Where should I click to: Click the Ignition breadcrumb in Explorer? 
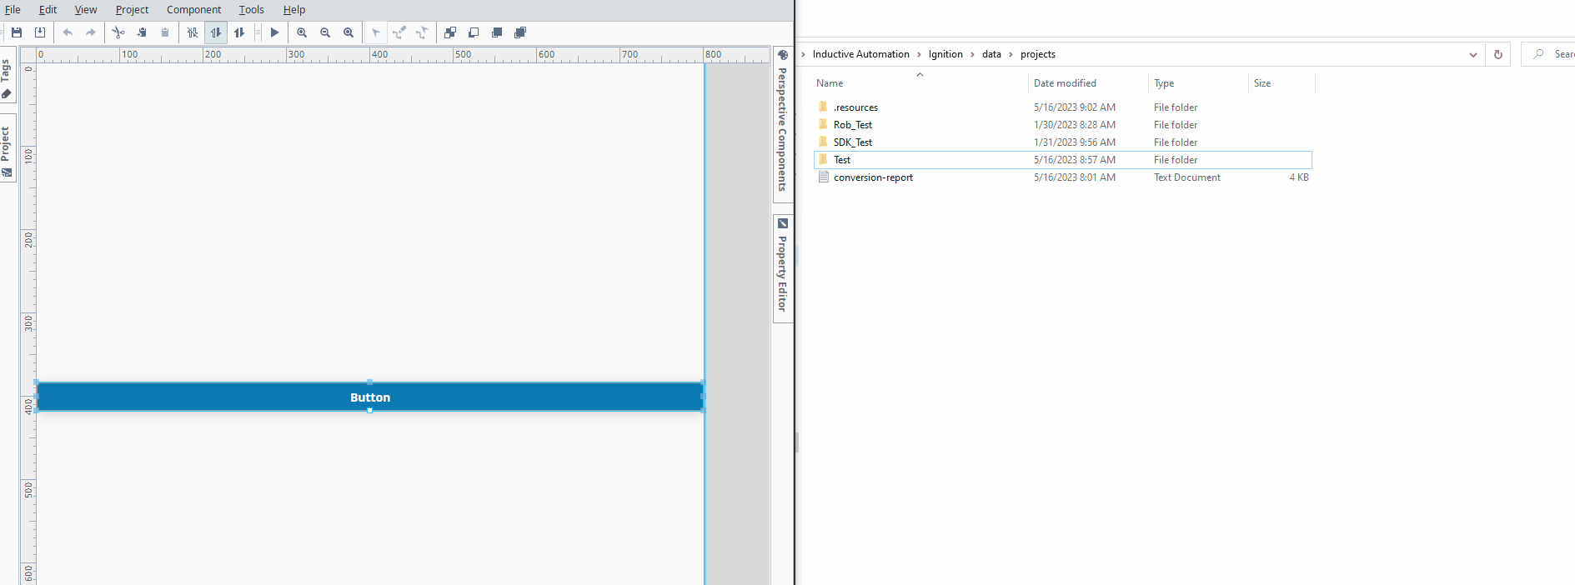click(946, 54)
